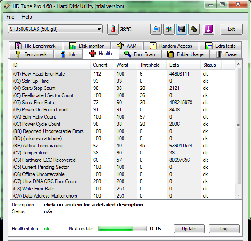The image size is (251, 241).
Task: Switch to Disk monitor tab
Action: click(87, 46)
